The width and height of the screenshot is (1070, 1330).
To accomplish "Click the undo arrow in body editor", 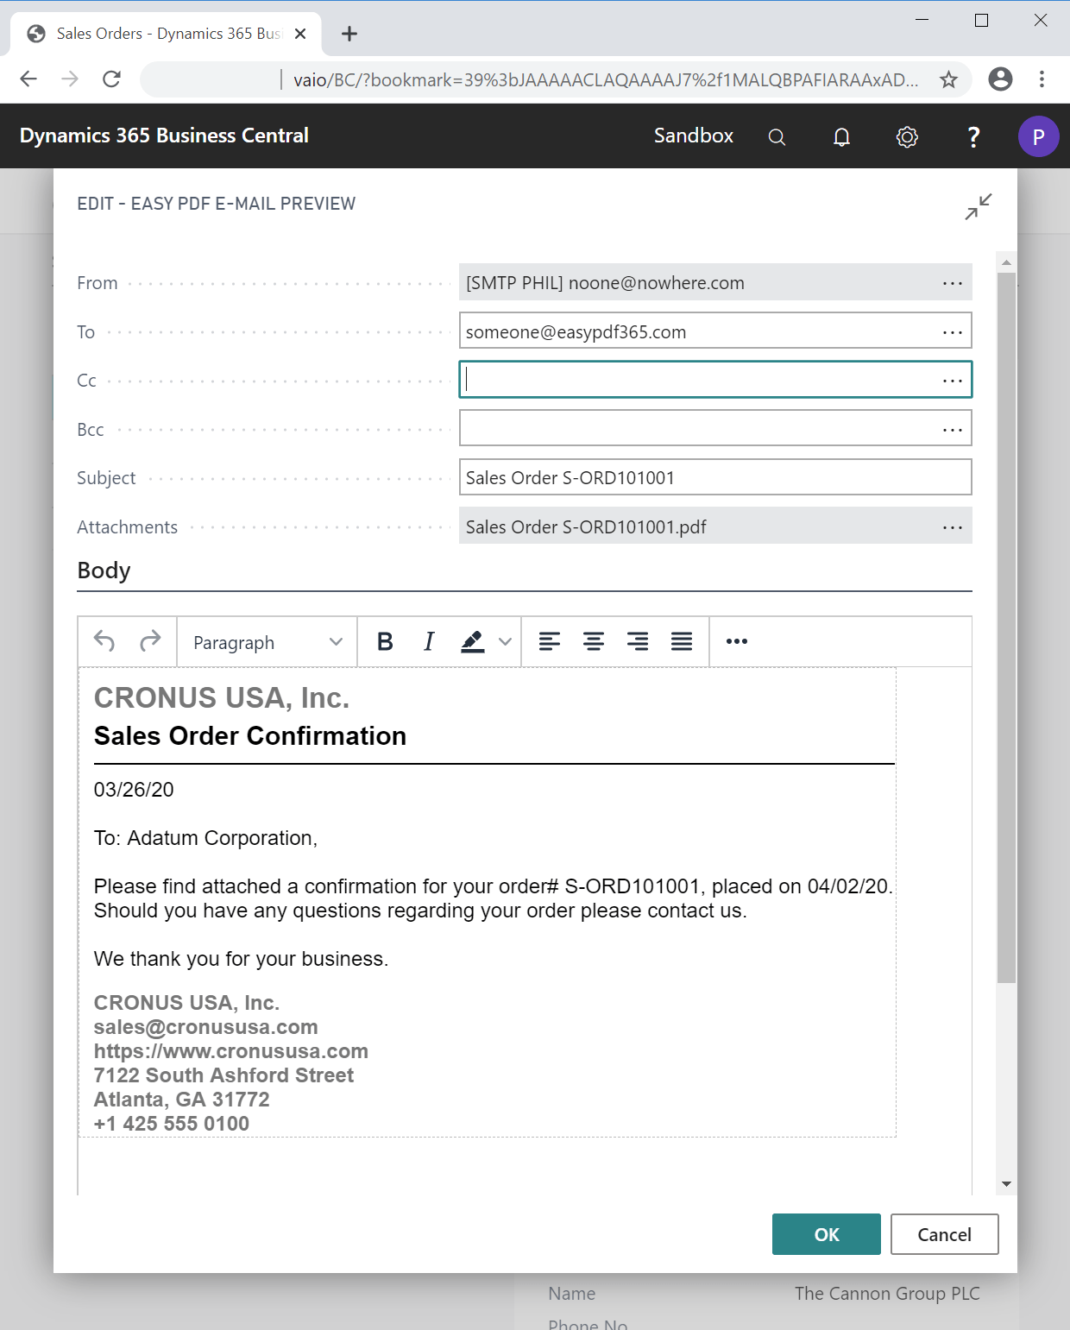I will pos(105,641).
